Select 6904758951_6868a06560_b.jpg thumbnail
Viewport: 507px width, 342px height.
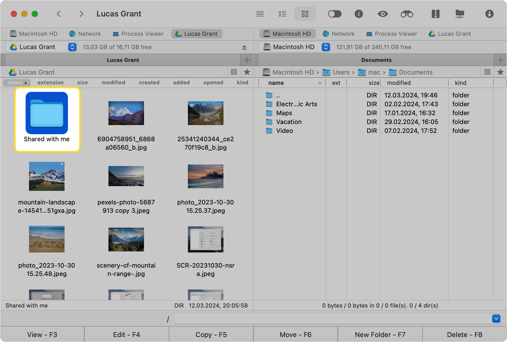click(126, 113)
